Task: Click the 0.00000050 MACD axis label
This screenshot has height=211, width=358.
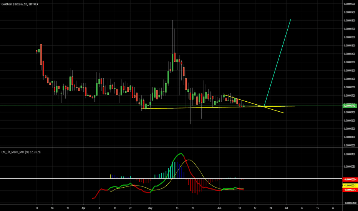Action: pyautogui.click(x=350, y=166)
